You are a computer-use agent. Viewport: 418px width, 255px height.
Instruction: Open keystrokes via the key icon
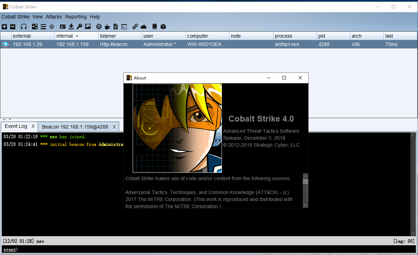[79, 26]
